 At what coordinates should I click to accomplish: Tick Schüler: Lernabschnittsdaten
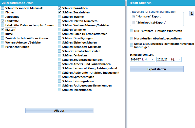(60, 51)
